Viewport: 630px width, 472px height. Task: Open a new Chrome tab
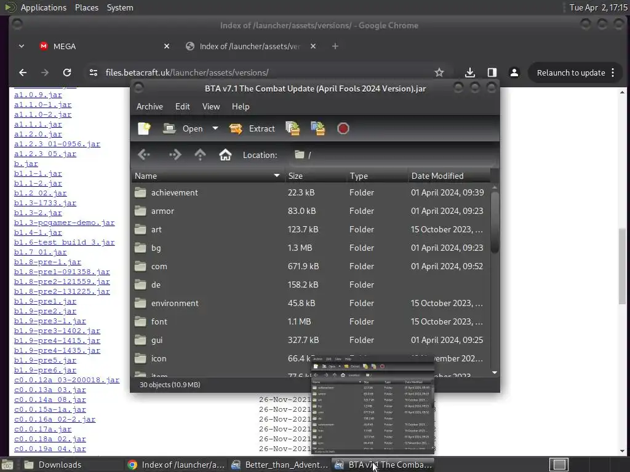tap(335, 46)
